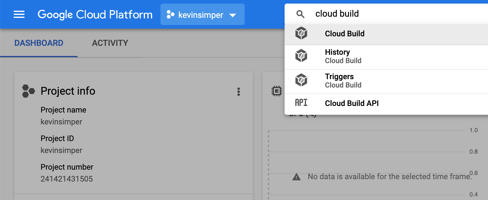
Task: Click the project name value kevinsimper
Action: click(61, 122)
